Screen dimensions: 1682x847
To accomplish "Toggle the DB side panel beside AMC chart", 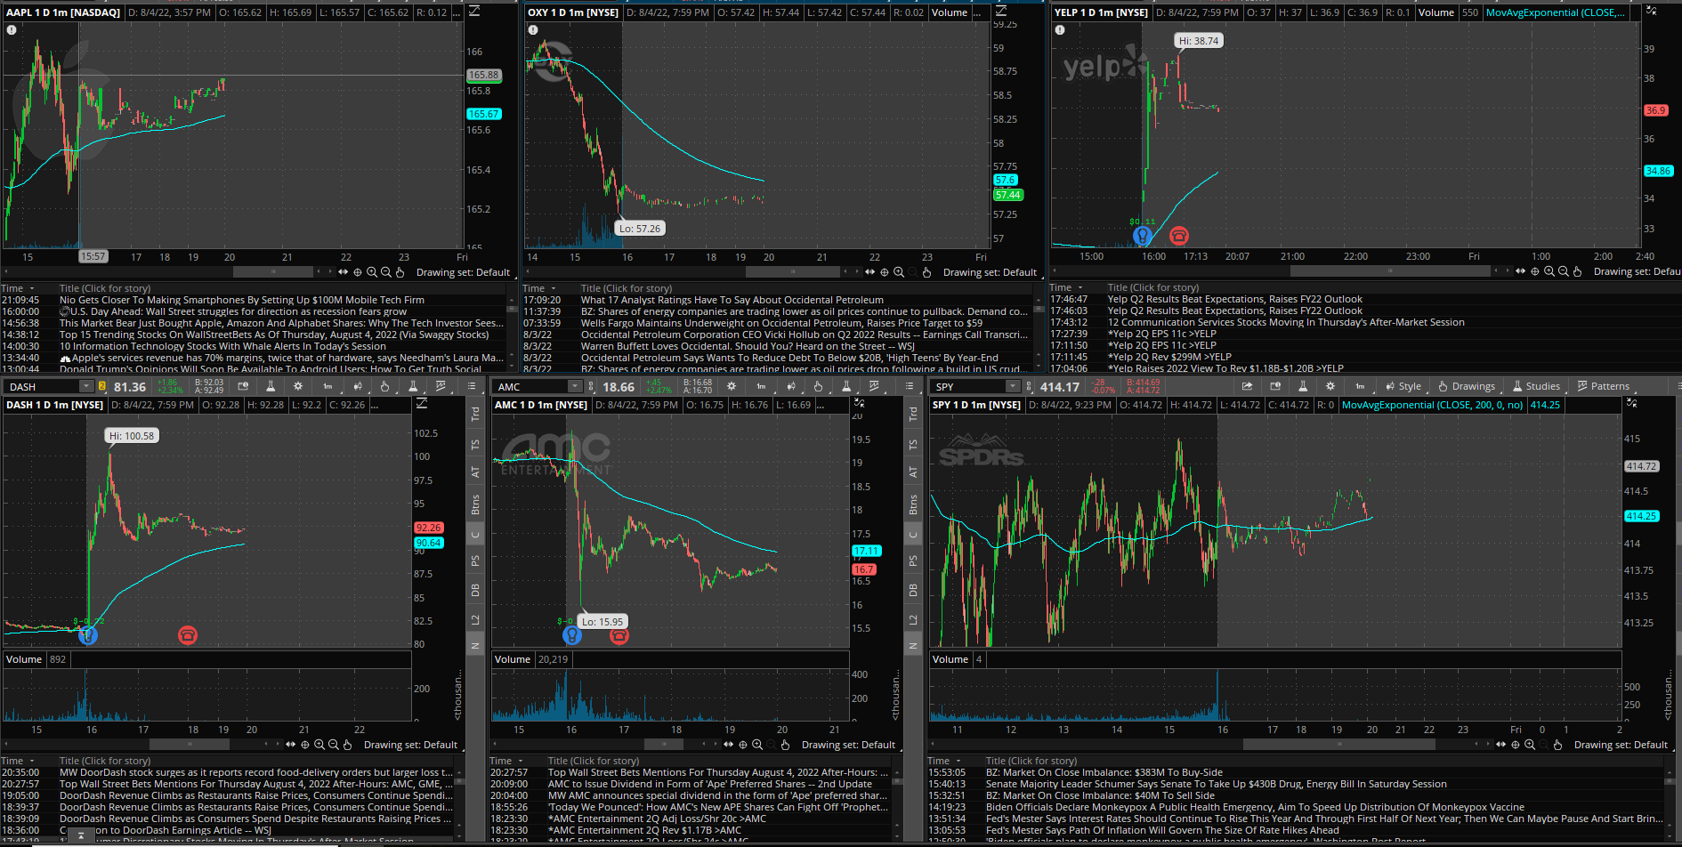I will click(913, 590).
